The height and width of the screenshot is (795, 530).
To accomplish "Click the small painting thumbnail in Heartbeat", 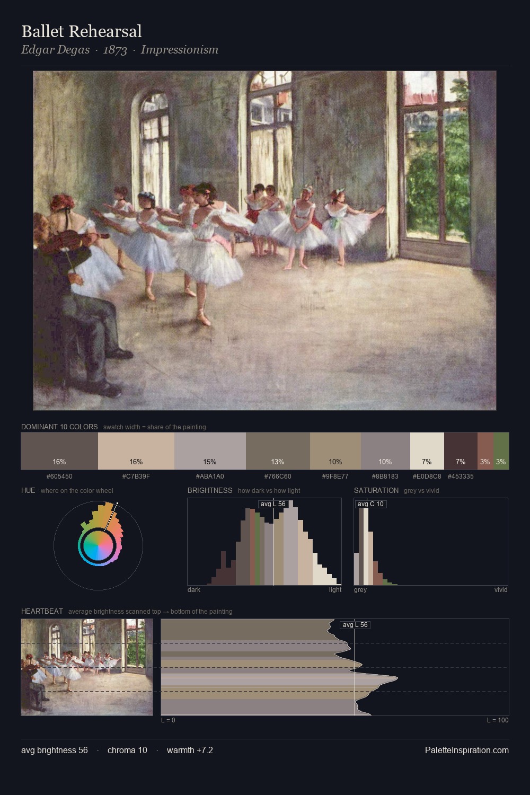I will pos(87,667).
